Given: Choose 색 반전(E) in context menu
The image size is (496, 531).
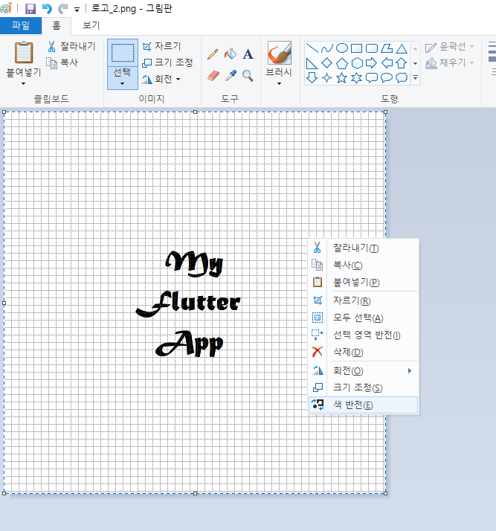Looking at the screenshot, I should click(x=364, y=405).
